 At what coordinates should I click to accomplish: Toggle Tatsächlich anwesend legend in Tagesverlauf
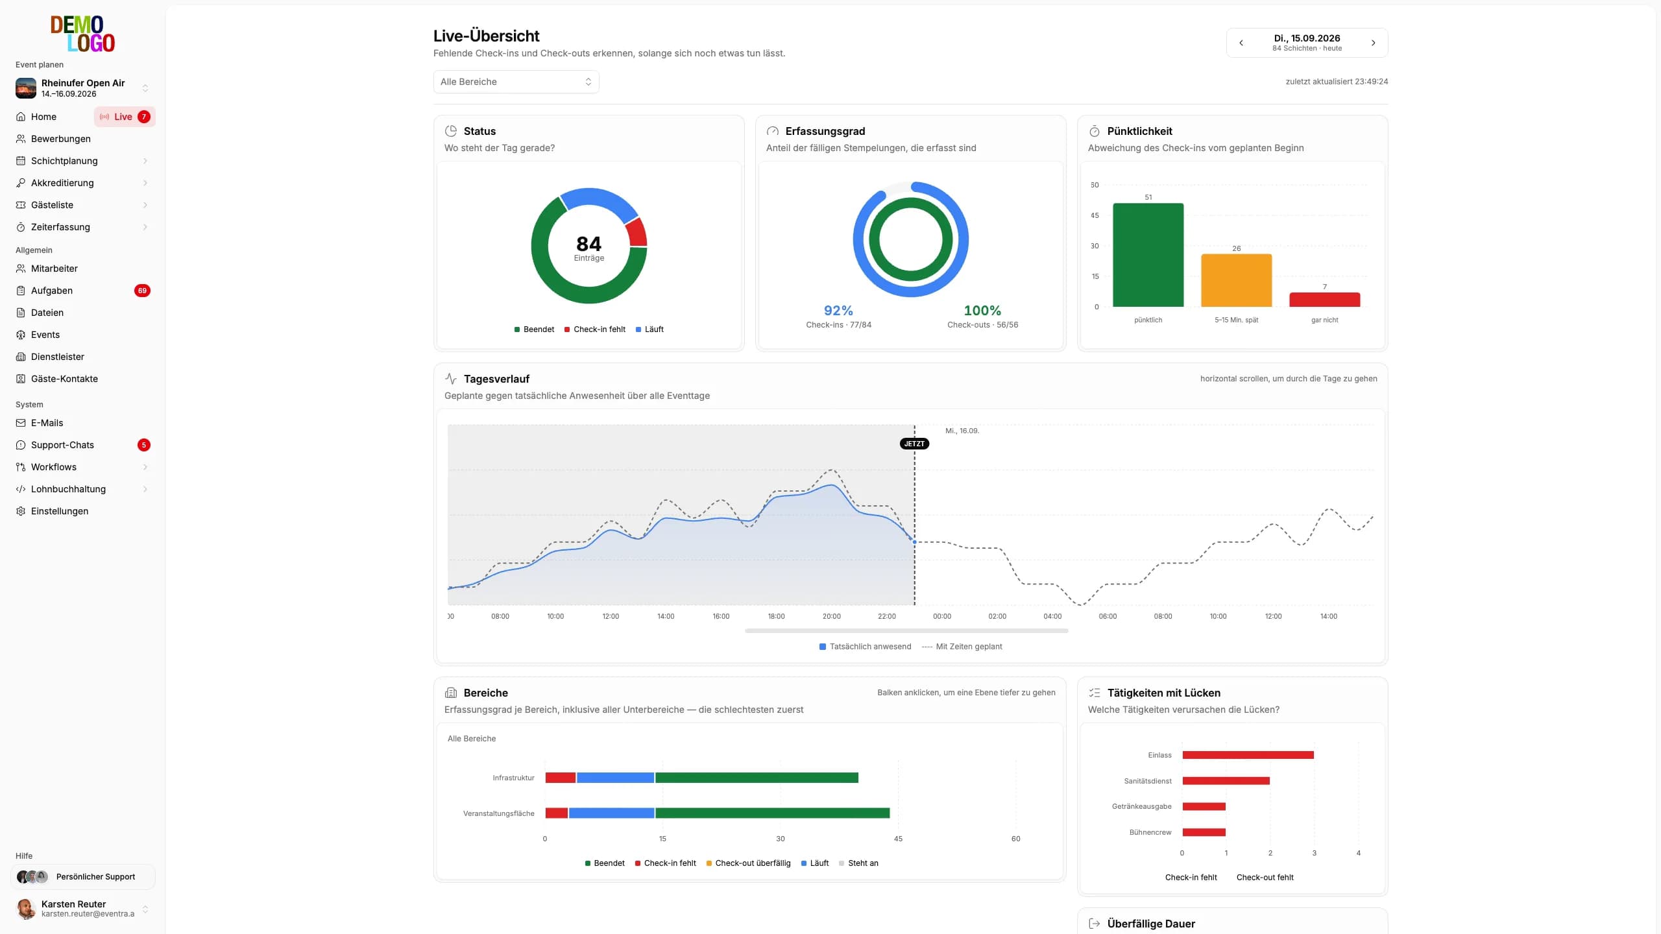[865, 647]
